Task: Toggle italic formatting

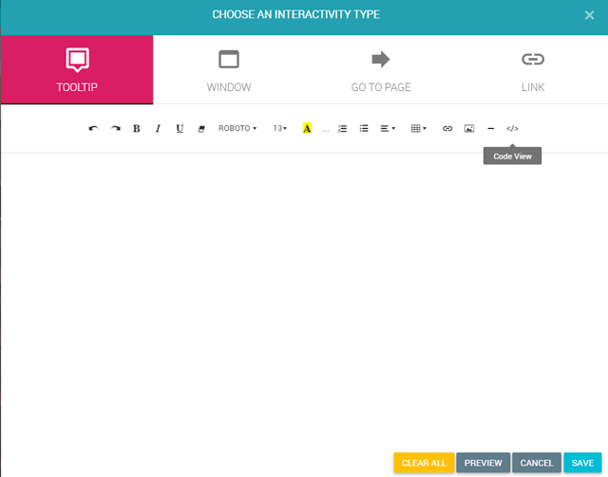Action: 158,128
